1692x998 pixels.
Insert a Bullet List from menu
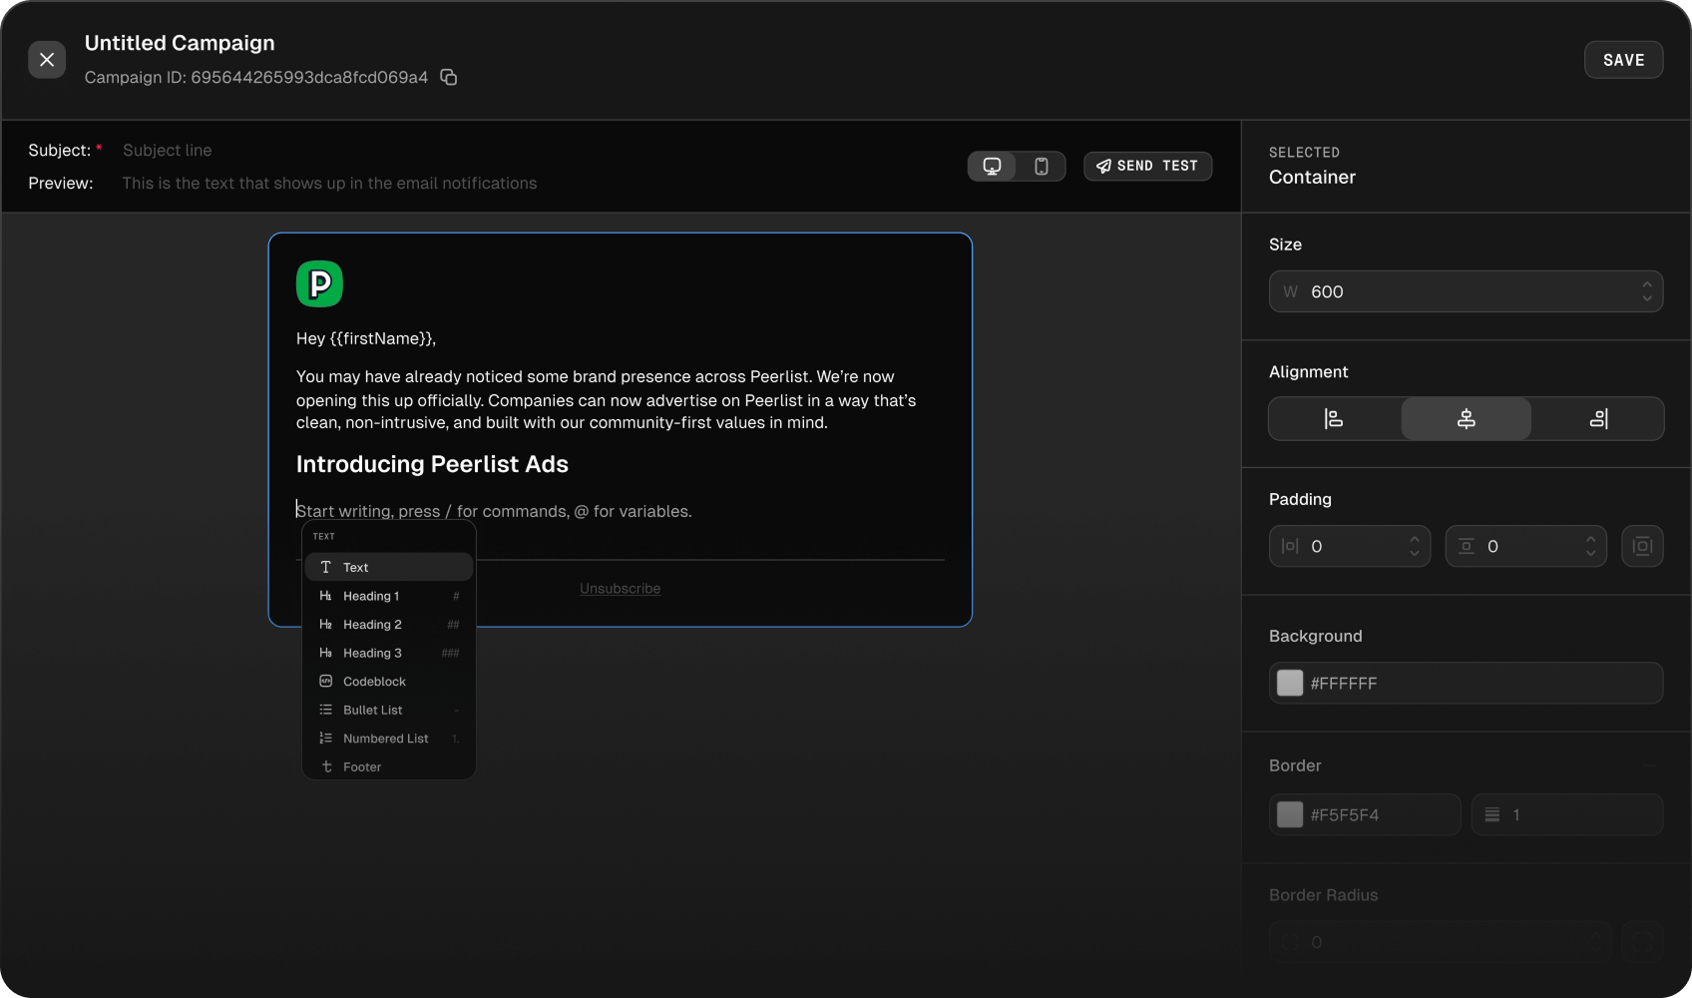(372, 711)
